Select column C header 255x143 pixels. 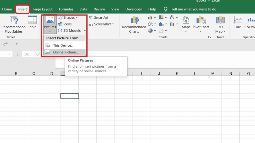[34, 74]
